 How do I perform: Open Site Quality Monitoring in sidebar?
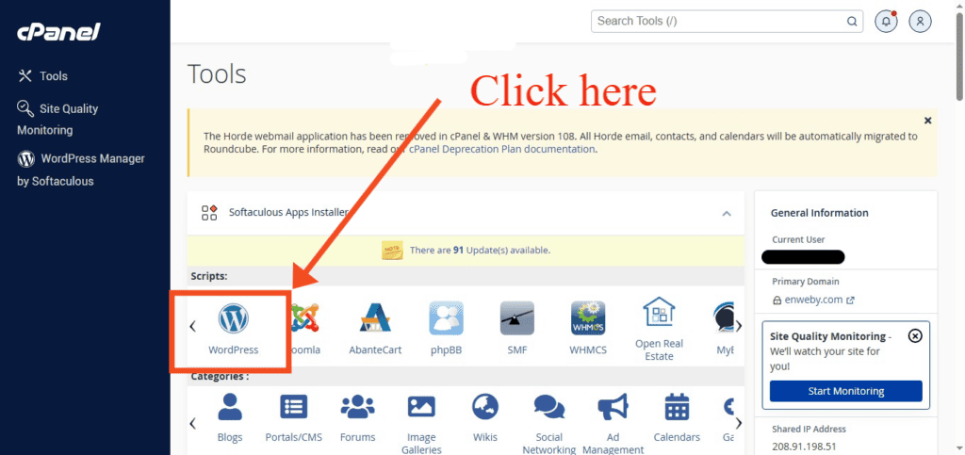(57, 119)
